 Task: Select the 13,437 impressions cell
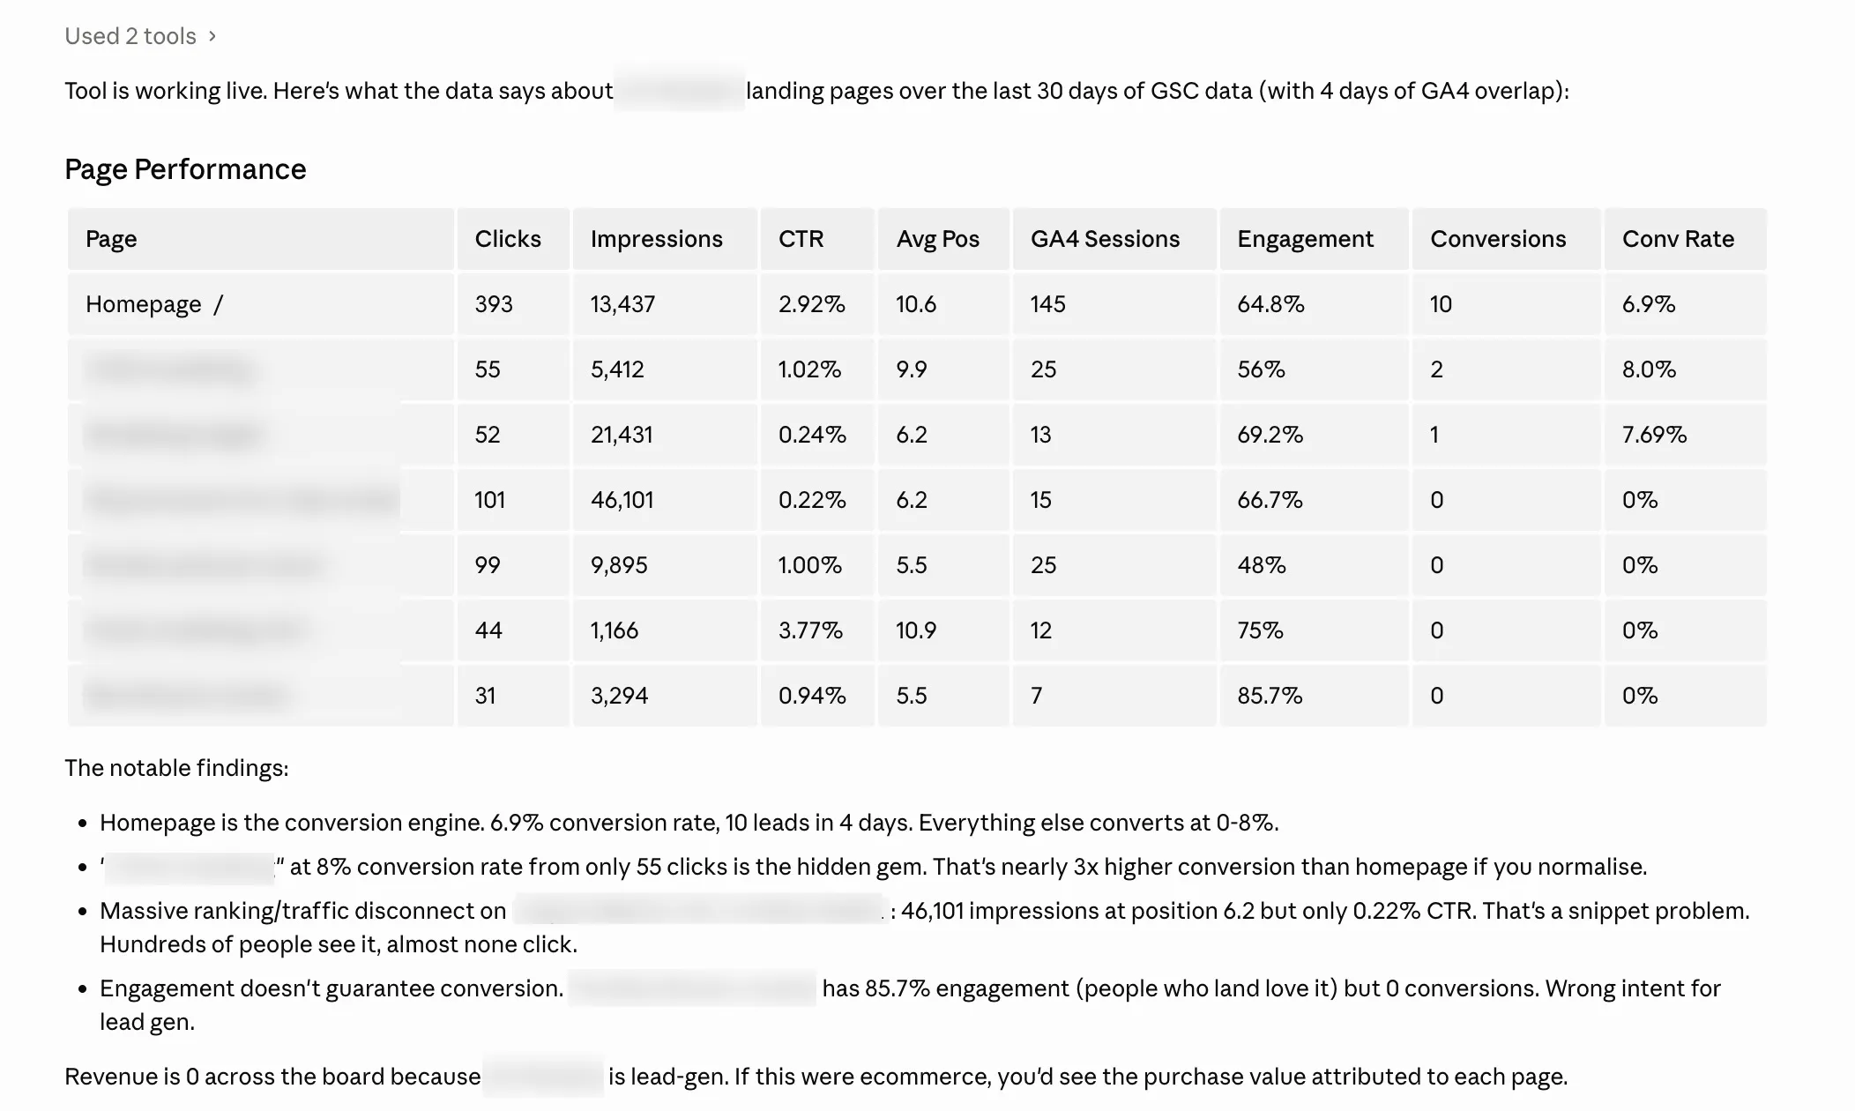(622, 304)
